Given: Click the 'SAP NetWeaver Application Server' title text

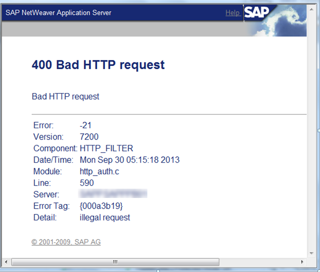Looking at the screenshot, I should [x=58, y=13].
